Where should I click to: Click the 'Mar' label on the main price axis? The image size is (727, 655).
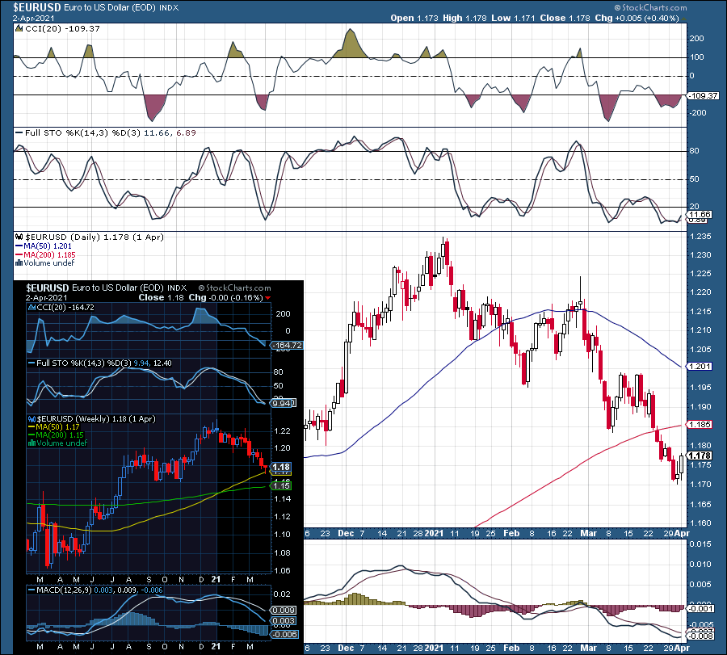pyautogui.click(x=588, y=533)
